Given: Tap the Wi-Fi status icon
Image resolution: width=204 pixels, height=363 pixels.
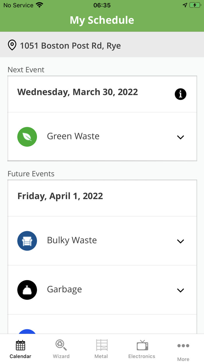Looking at the screenshot, I should (x=39, y=5).
